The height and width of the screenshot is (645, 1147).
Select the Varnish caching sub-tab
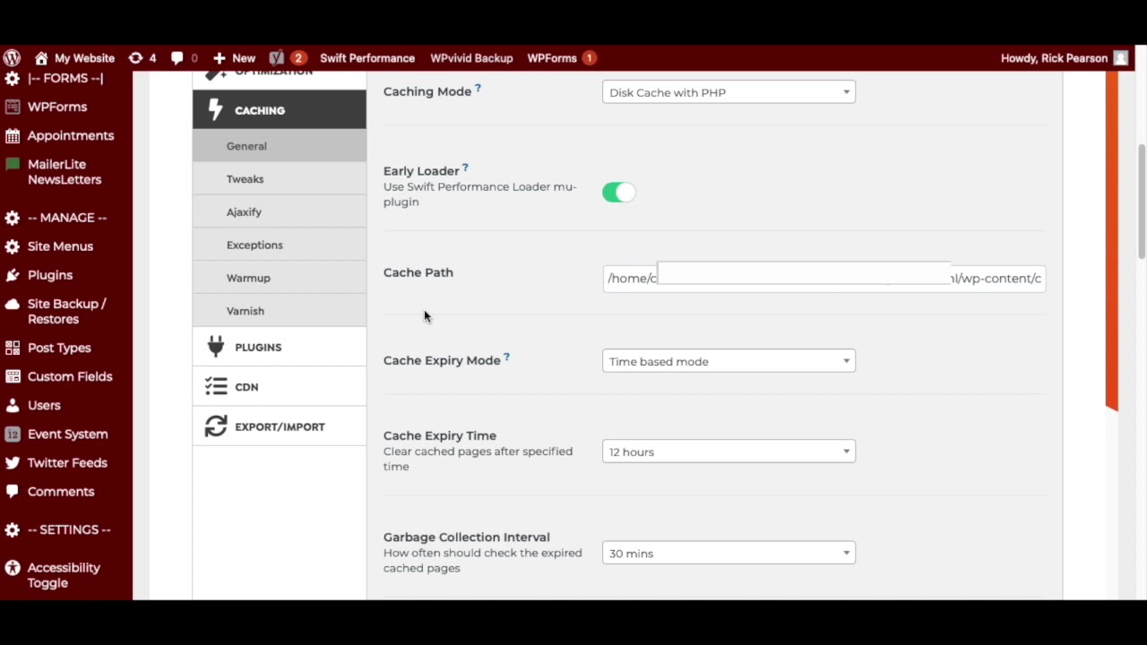click(280, 311)
